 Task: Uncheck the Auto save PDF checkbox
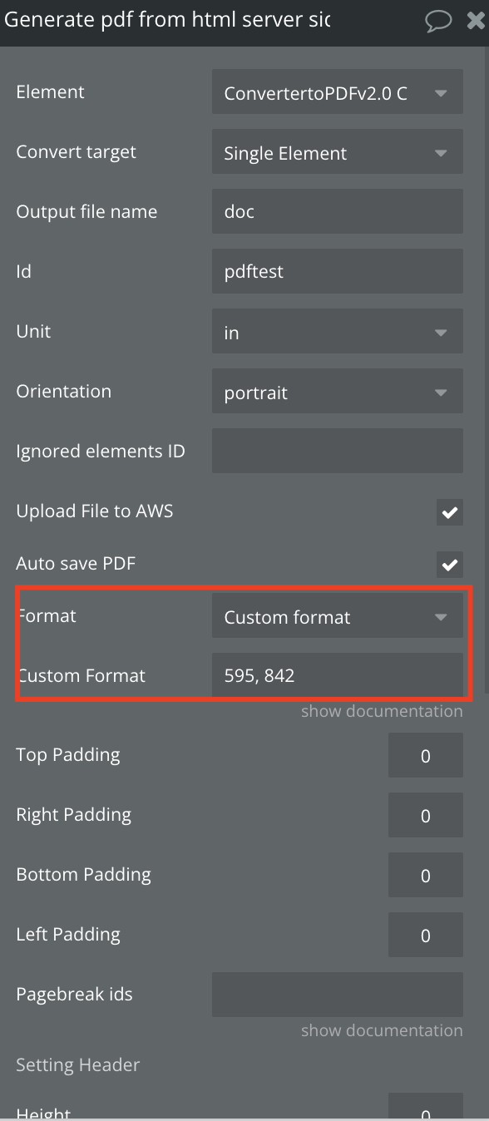click(450, 565)
